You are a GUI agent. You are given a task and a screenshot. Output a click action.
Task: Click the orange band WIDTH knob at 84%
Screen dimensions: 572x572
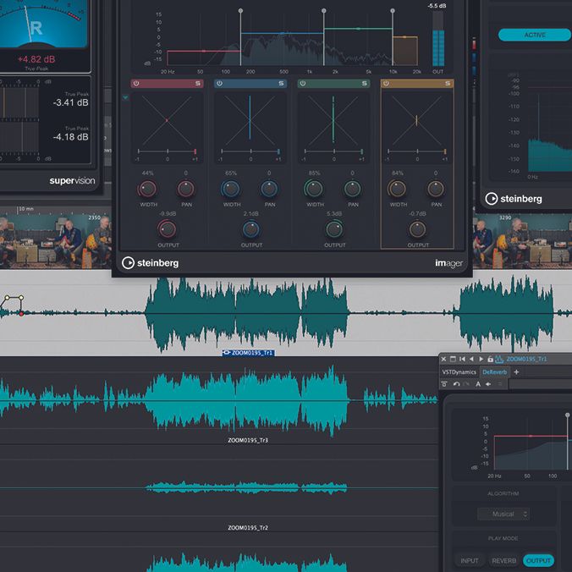tap(397, 189)
